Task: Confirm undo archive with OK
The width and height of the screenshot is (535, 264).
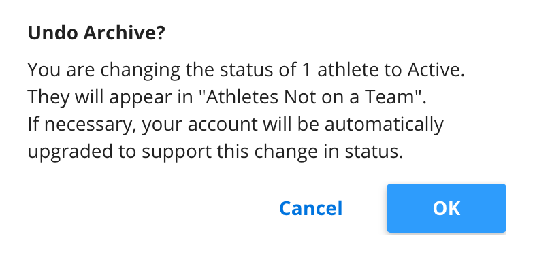Action: click(446, 208)
